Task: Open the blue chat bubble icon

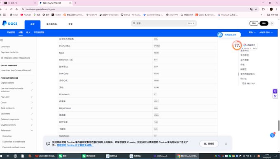Action: point(273,135)
